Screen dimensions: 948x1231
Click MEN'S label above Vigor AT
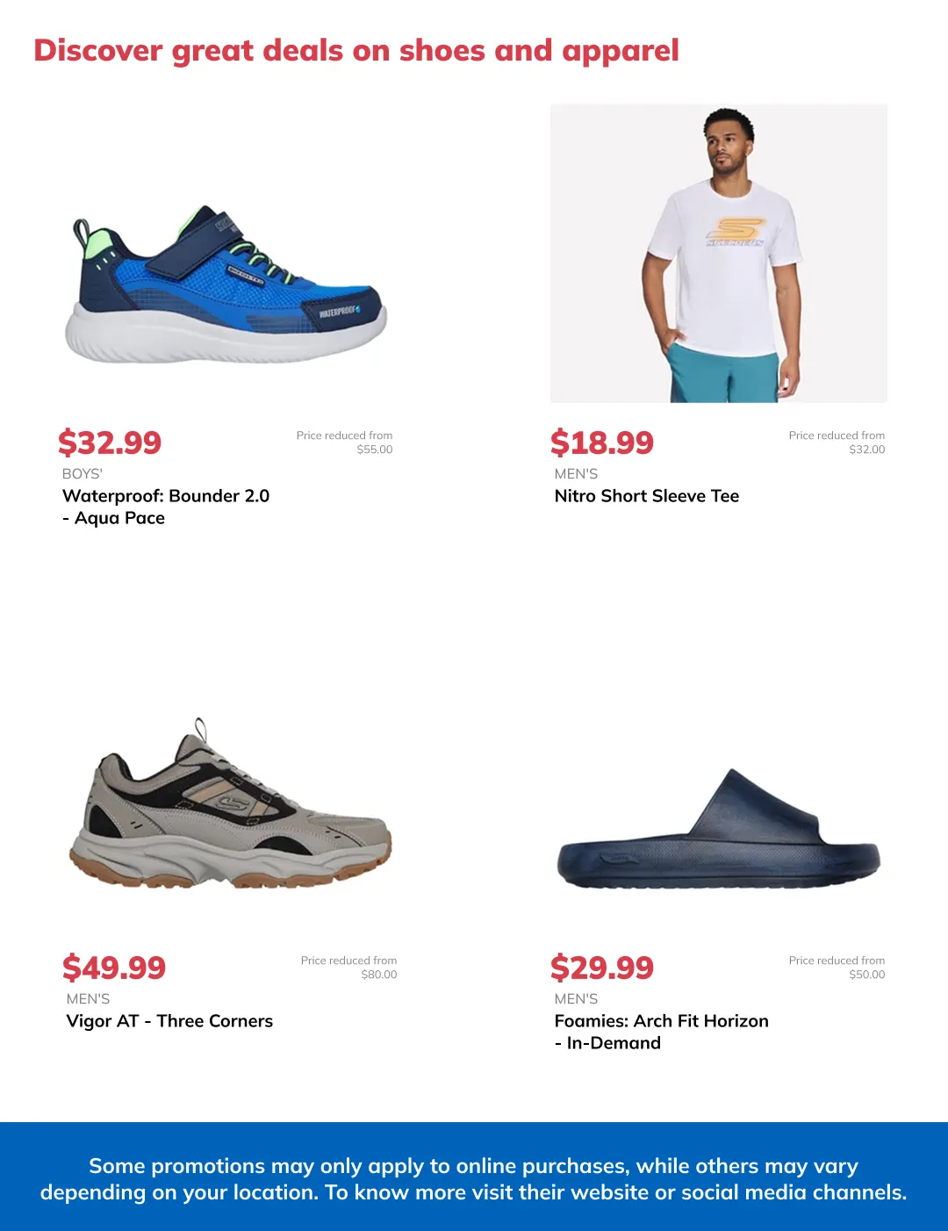tap(88, 998)
